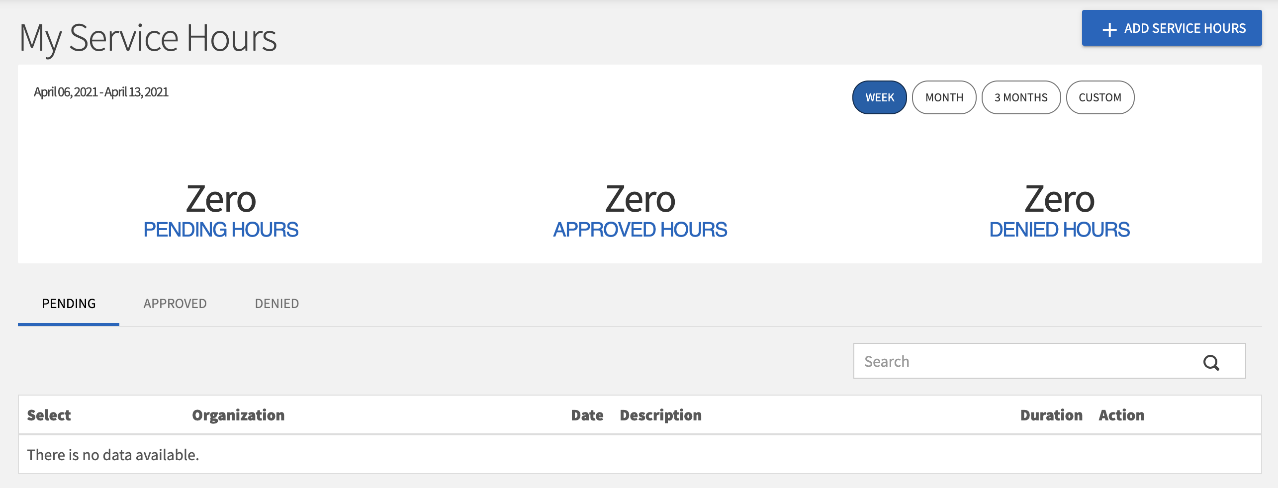Sort by the Organization column header
Image resolution: width=1278 pixels, height=488 pixels.
[238, 415]
